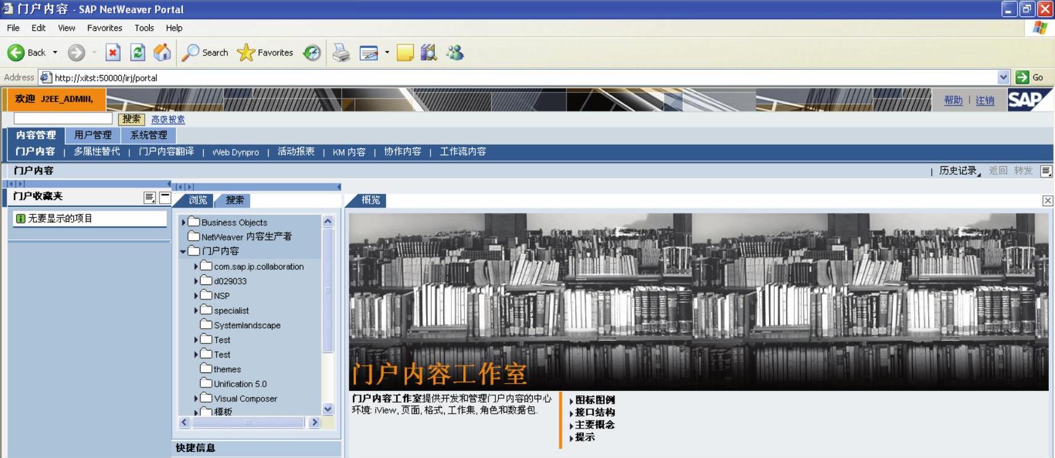Expand the specialist folder arrow
The image size is (1055, 458).
pyautogui.click(x=196, y=311)
